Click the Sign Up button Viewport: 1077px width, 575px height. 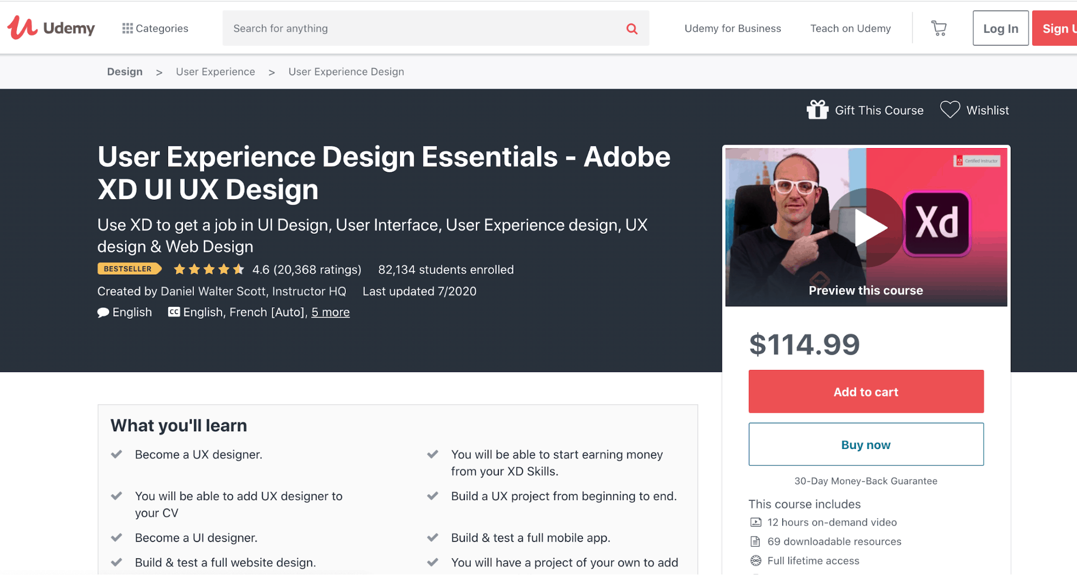pos(1055,29)
